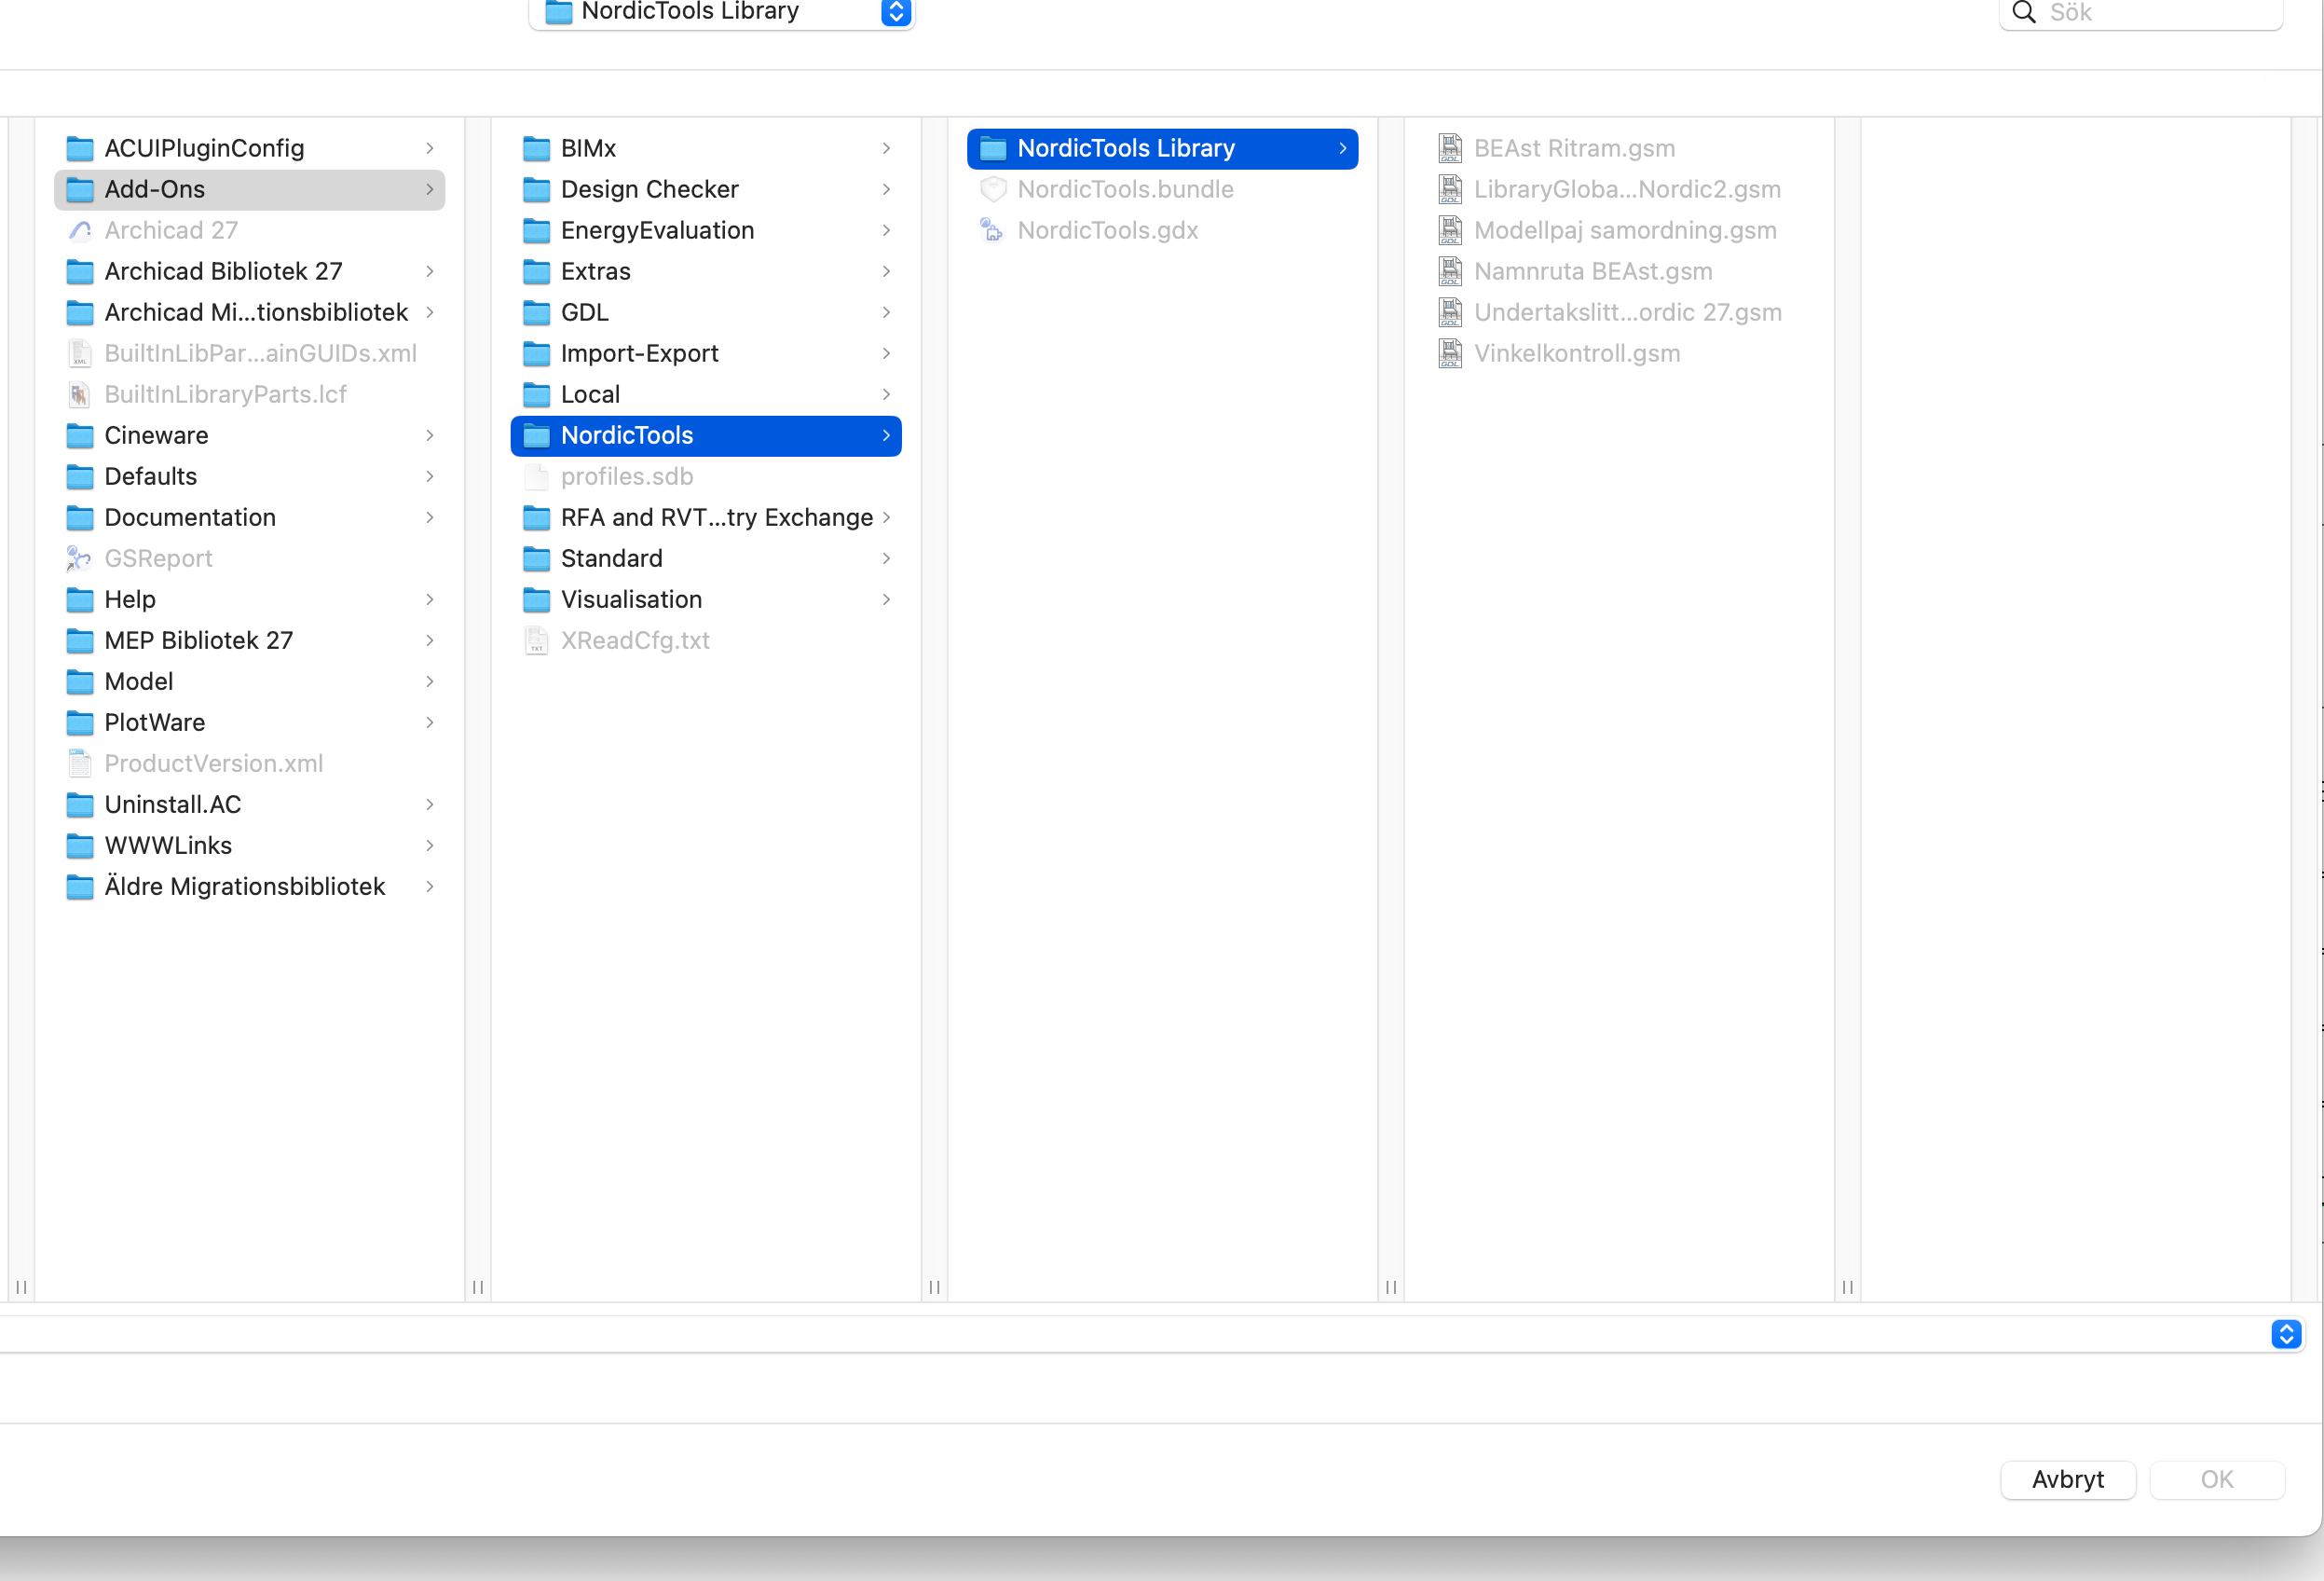Click the search magnifier icon
2324x1581 pixels.
tap(2024, 12)
